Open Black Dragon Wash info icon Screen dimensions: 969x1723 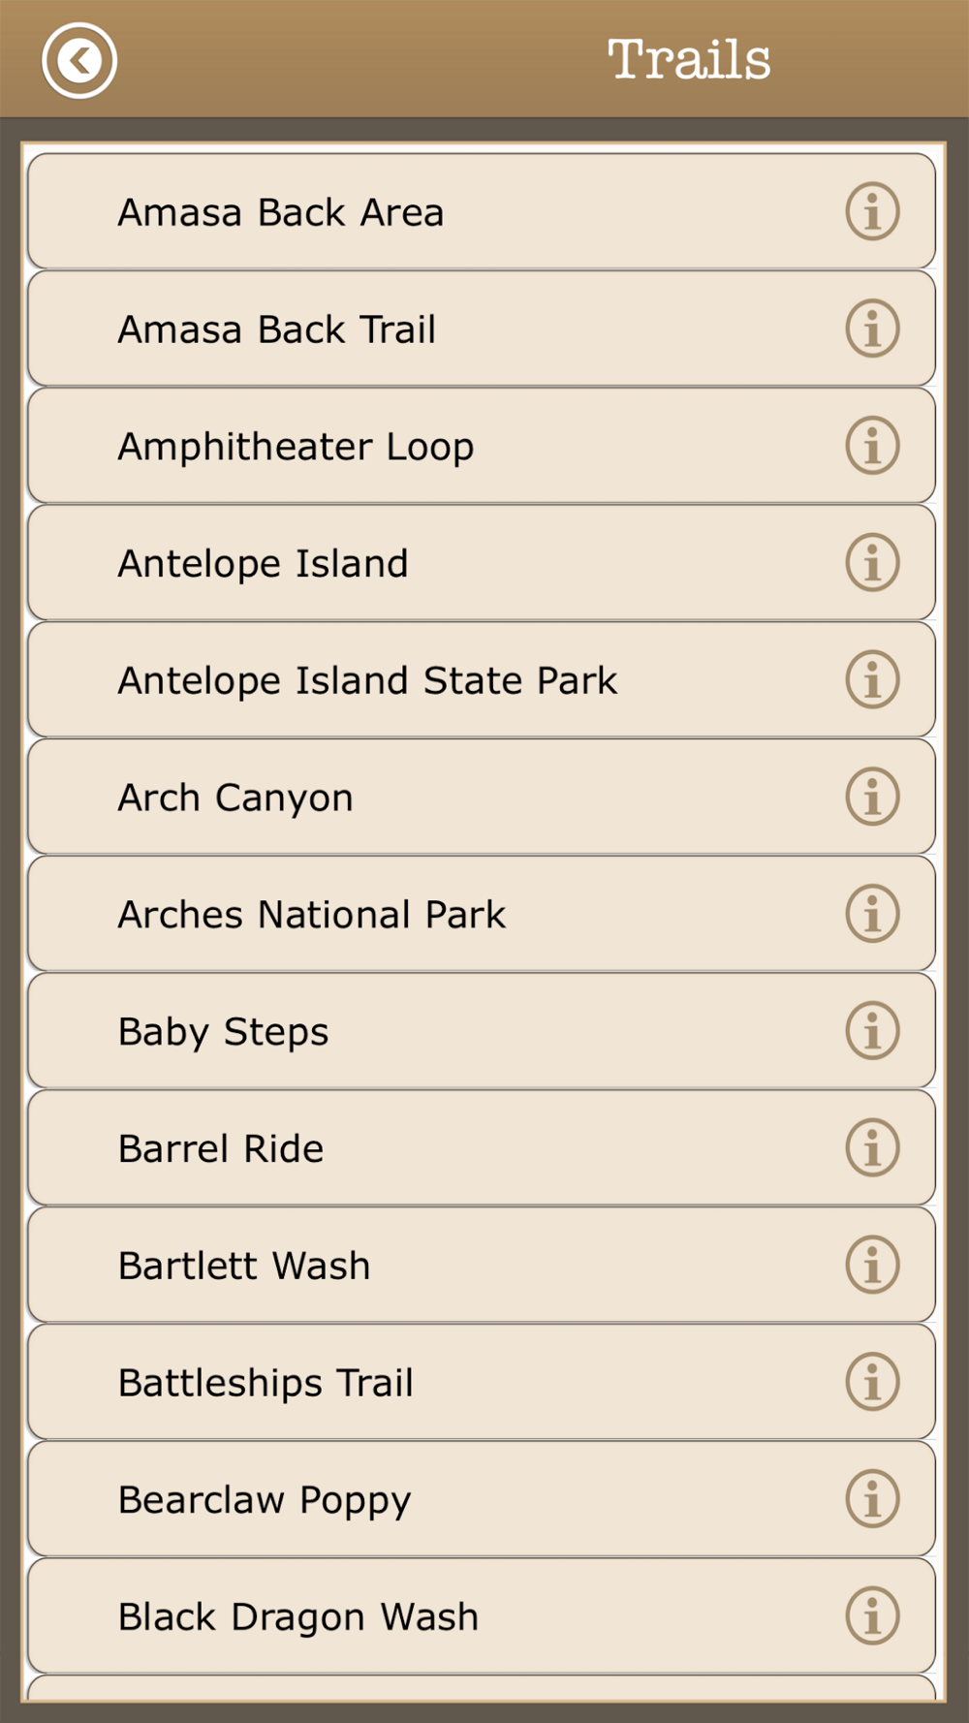pyautogui.click(x=872, y=1616)
